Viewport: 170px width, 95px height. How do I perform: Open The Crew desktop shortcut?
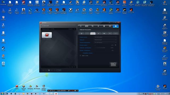(165, 87)
